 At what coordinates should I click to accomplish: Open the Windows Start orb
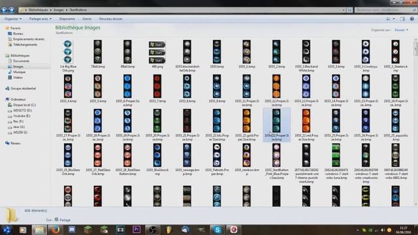coord(7,230)
